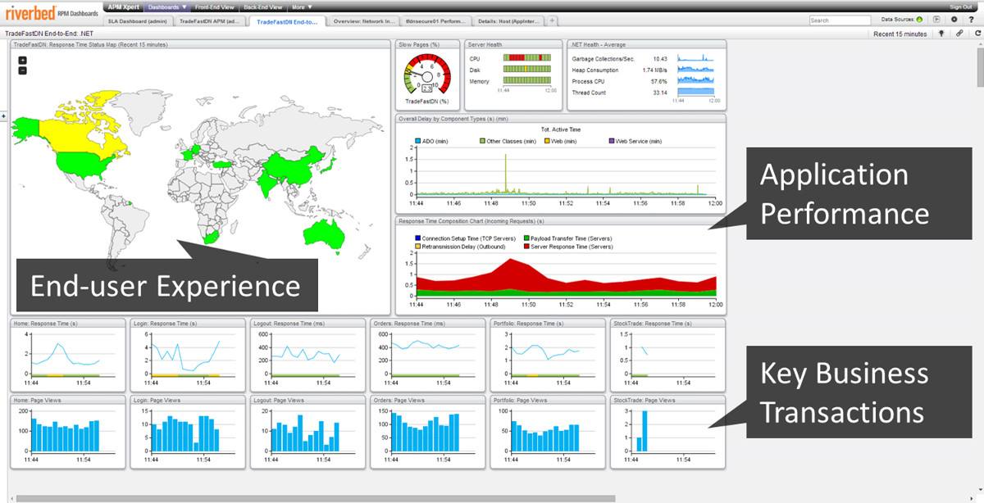Open the Dashboards dropdown menu
This screenshot has width=984, height=503.
(168, 7)
